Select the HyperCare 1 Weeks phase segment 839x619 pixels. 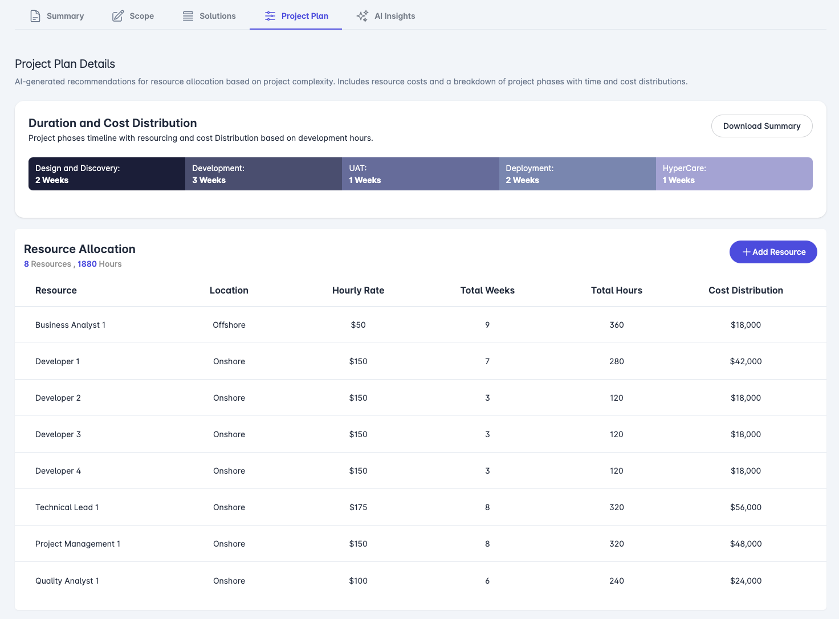click(734, 174)
